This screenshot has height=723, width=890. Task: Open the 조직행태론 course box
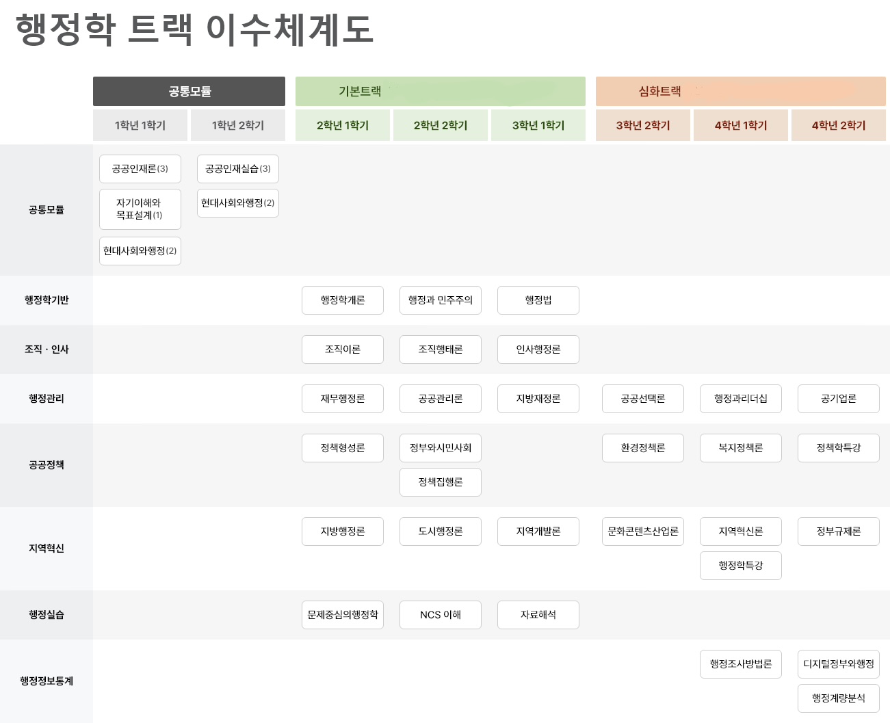click(x=441, y=350)
